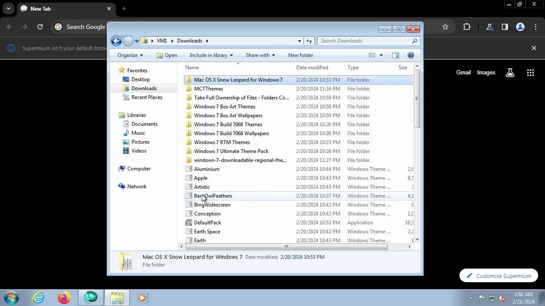Click the Change your view icon
This screenshot has width=545, height=306.
(x=372, y=55)
